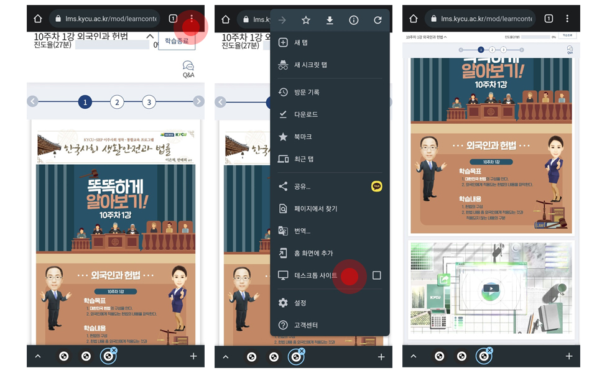
Task: Click the 학습종료 button in left screenshot
Action: coord(177,41)
